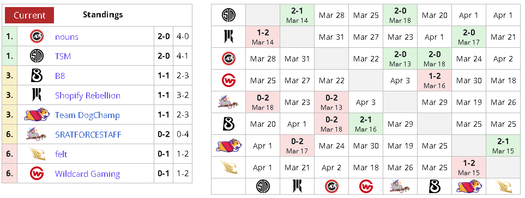Click the Shopify Rebellion logo in the standings
The image size is (525, 198).
click(x=37, y=96)
